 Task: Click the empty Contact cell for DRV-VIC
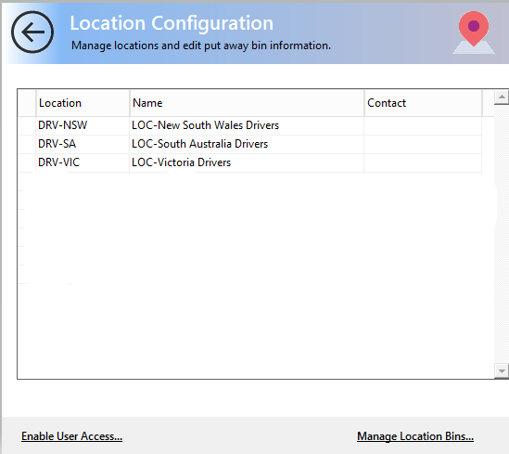point(423,162)
